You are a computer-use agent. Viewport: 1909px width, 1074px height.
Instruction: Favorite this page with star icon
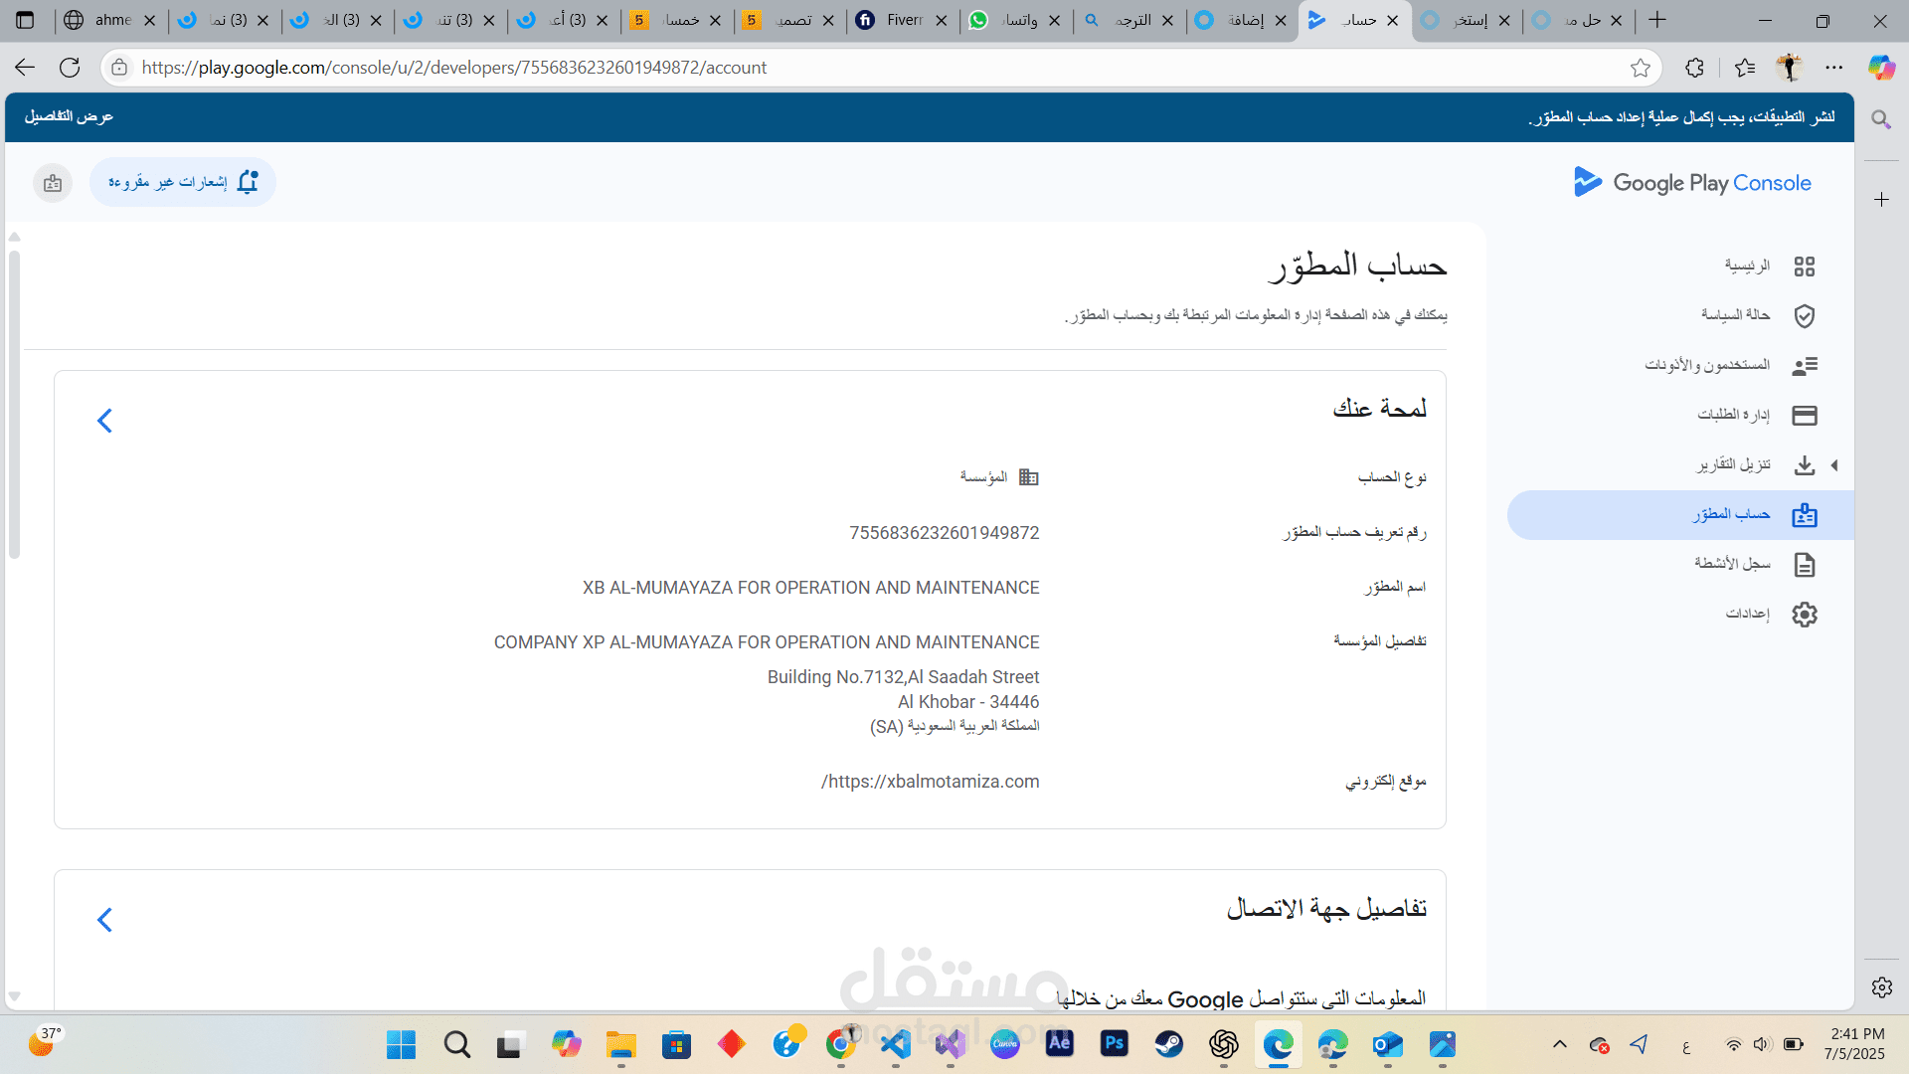tap(1640, 68)
